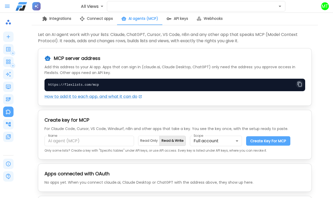Switch to the Webhooks tab

pos(209,18)
